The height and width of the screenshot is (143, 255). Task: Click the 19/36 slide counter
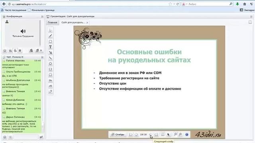pyautogui.click(x=143, y=135)
